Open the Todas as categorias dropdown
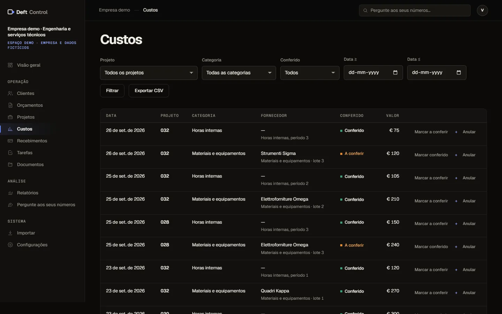The height and width of the screenshot is (314, 502). (239, 73)
